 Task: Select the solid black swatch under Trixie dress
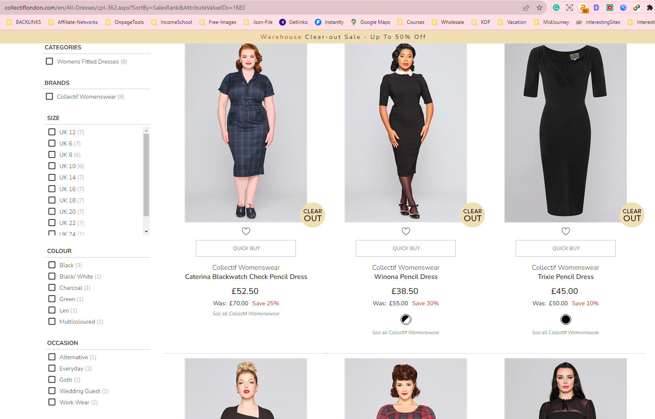pos(566,319)
